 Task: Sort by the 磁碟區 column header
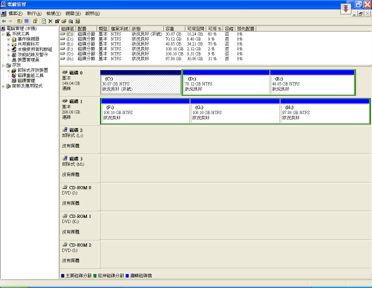(x=68, y=29)
